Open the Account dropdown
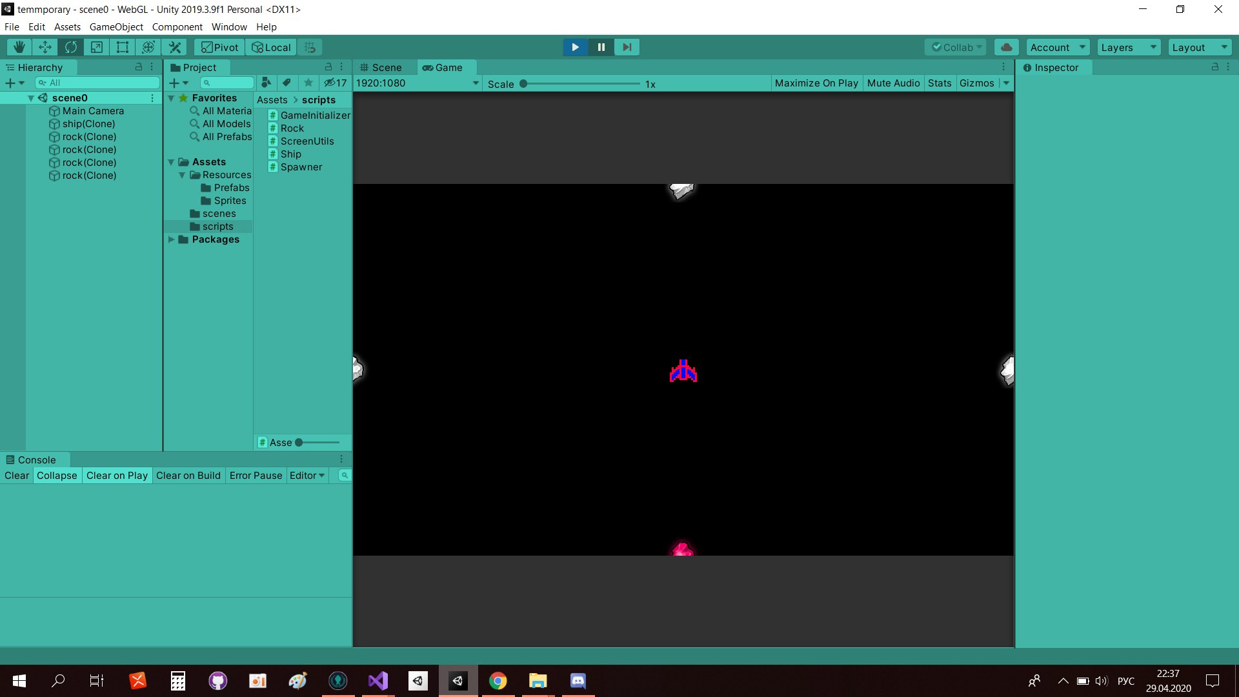 click(1058, 47)
